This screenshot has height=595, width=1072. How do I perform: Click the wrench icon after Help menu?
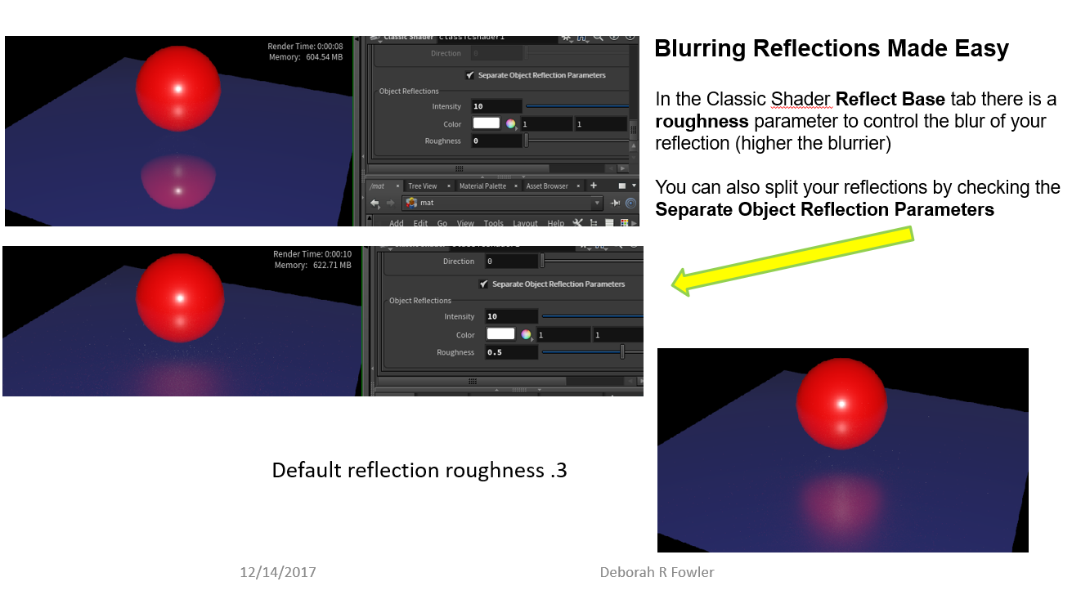(577, 223)
